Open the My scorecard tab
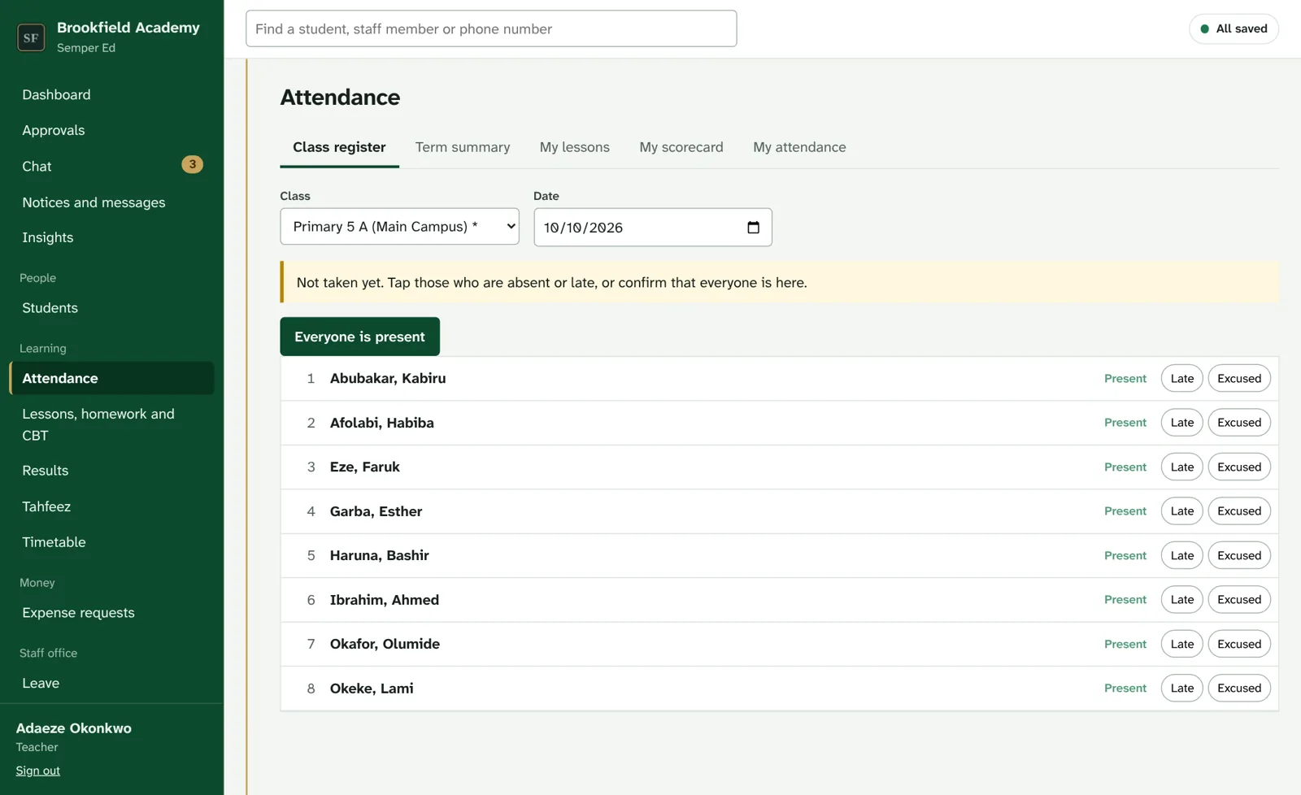 pyautogui.click(x=681, y=147)
